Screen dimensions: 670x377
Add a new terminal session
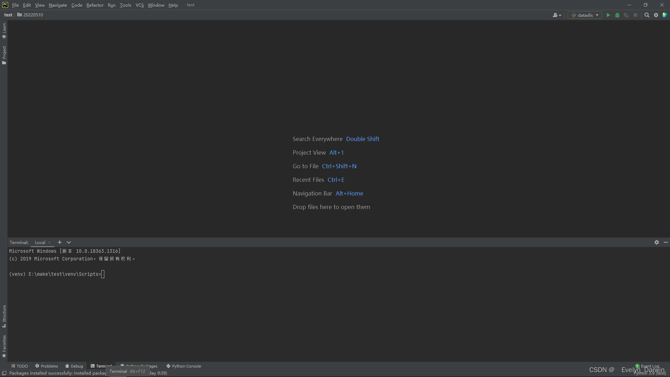(x=60, y=242)
